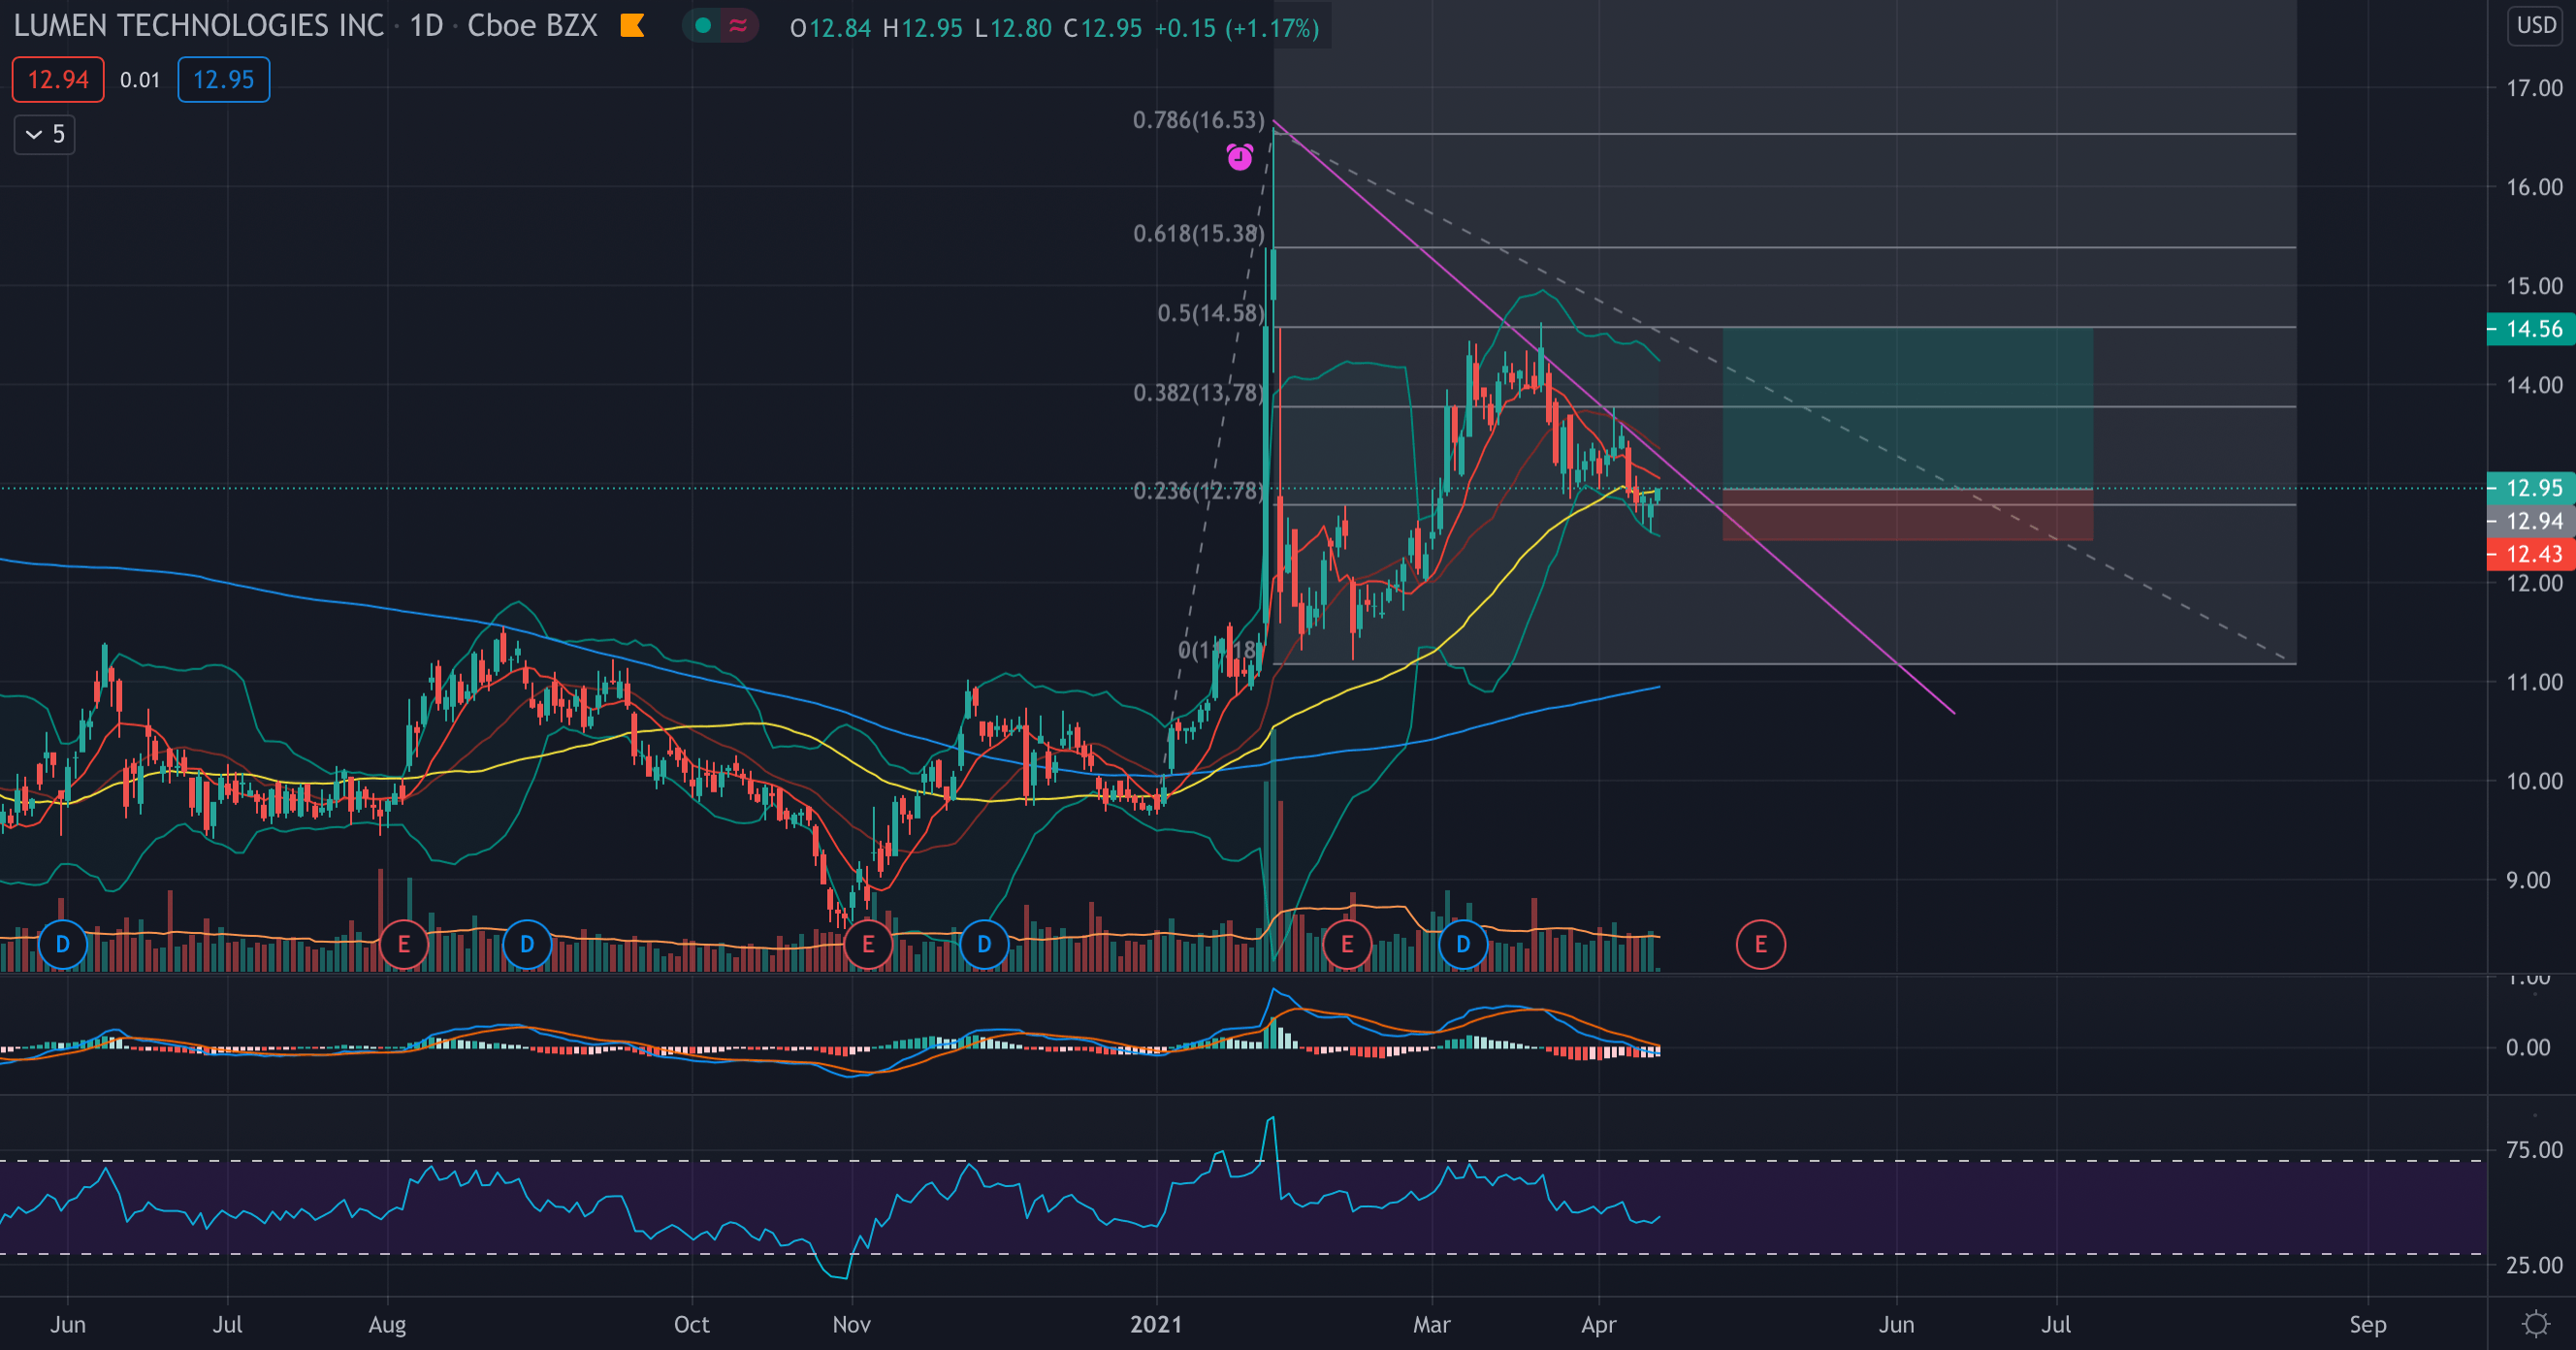This screenshot has height=1350, width=2576.
Task: Click the Apr label on time axis
Action: click(1598, 1324)
